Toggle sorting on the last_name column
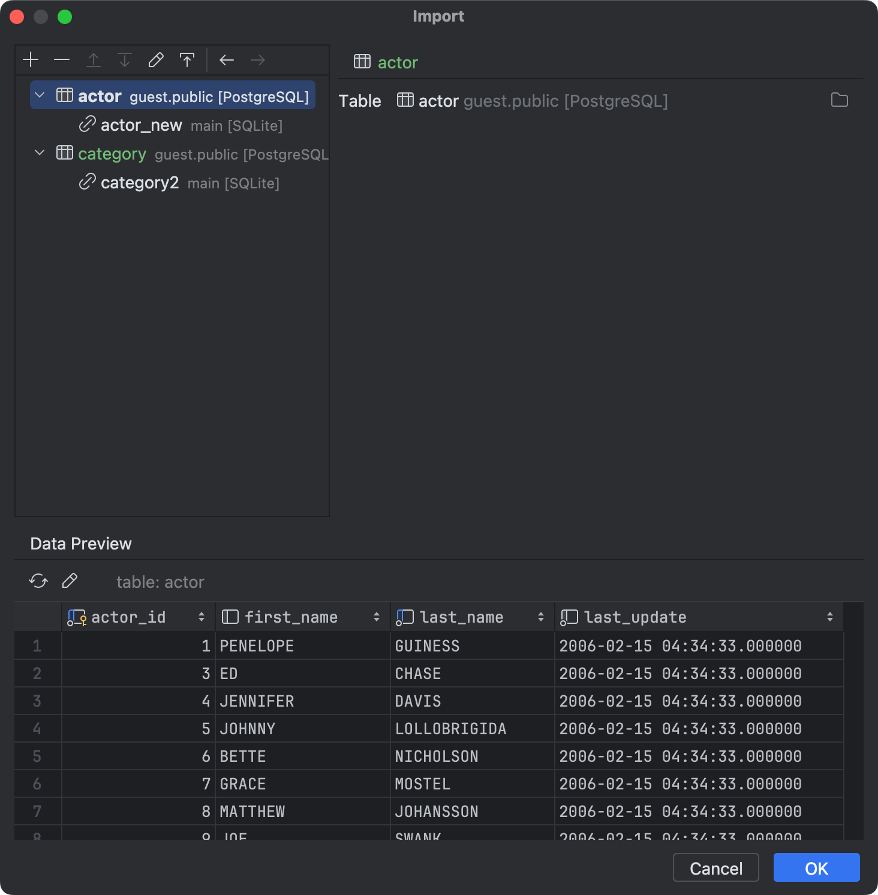The width and height of the screenshot is (878, 895). (x=541, y=617)
